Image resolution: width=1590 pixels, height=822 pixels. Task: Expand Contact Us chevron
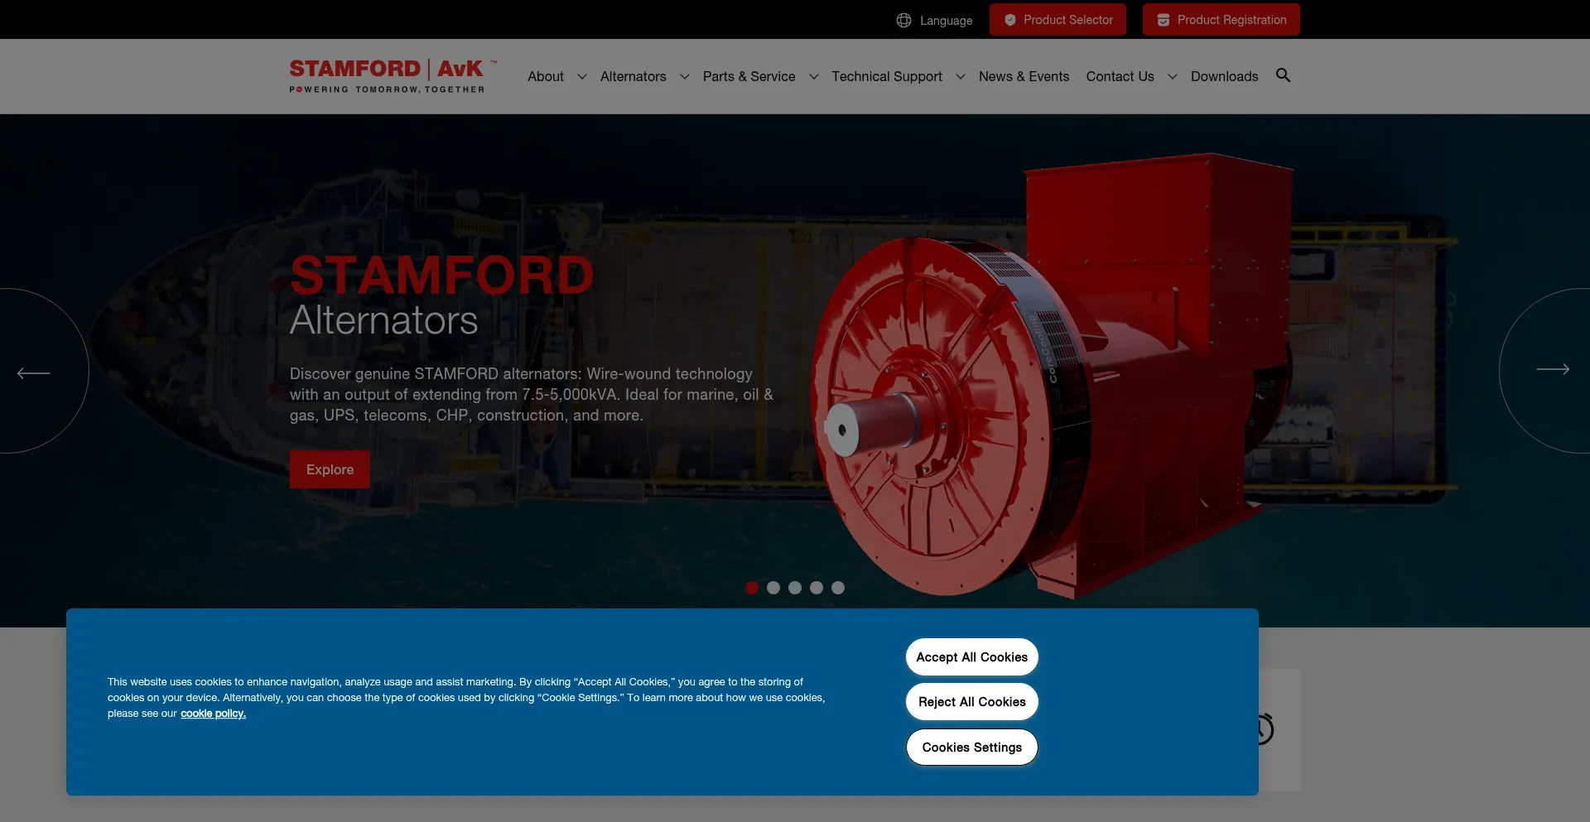(1172, 76)
